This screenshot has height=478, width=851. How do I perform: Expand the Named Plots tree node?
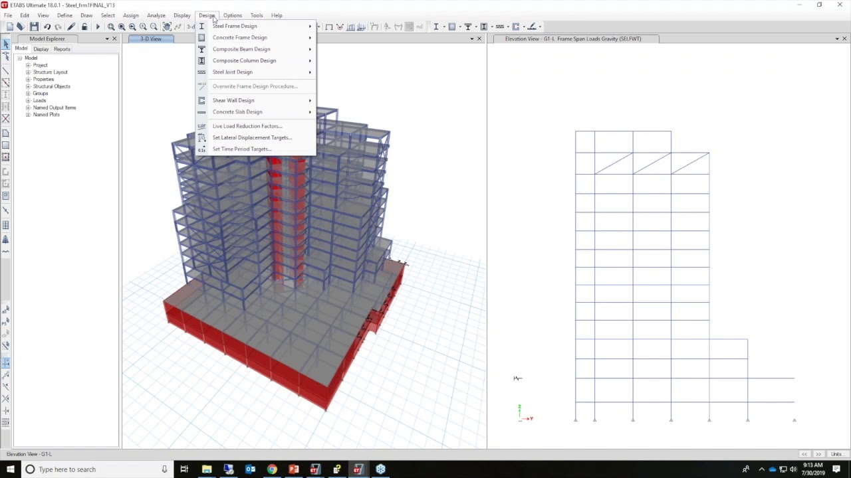pyautogui.click(x=28, y=115)
